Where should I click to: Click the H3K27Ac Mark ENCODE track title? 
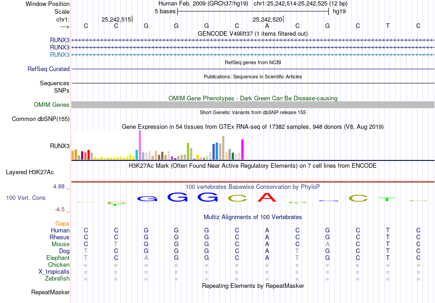pyautogui.click(x=253, y=166)
